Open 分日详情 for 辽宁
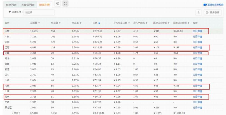This screenshot has width=226, height=115. coord(197,75)
